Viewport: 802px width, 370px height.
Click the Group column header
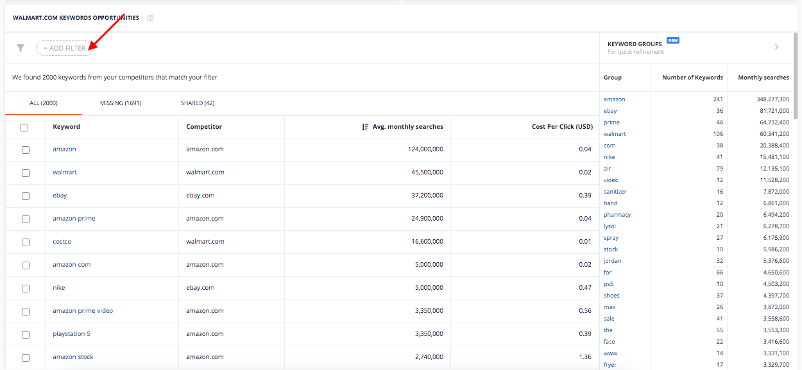pyautogui.click(x=613, y=78)
